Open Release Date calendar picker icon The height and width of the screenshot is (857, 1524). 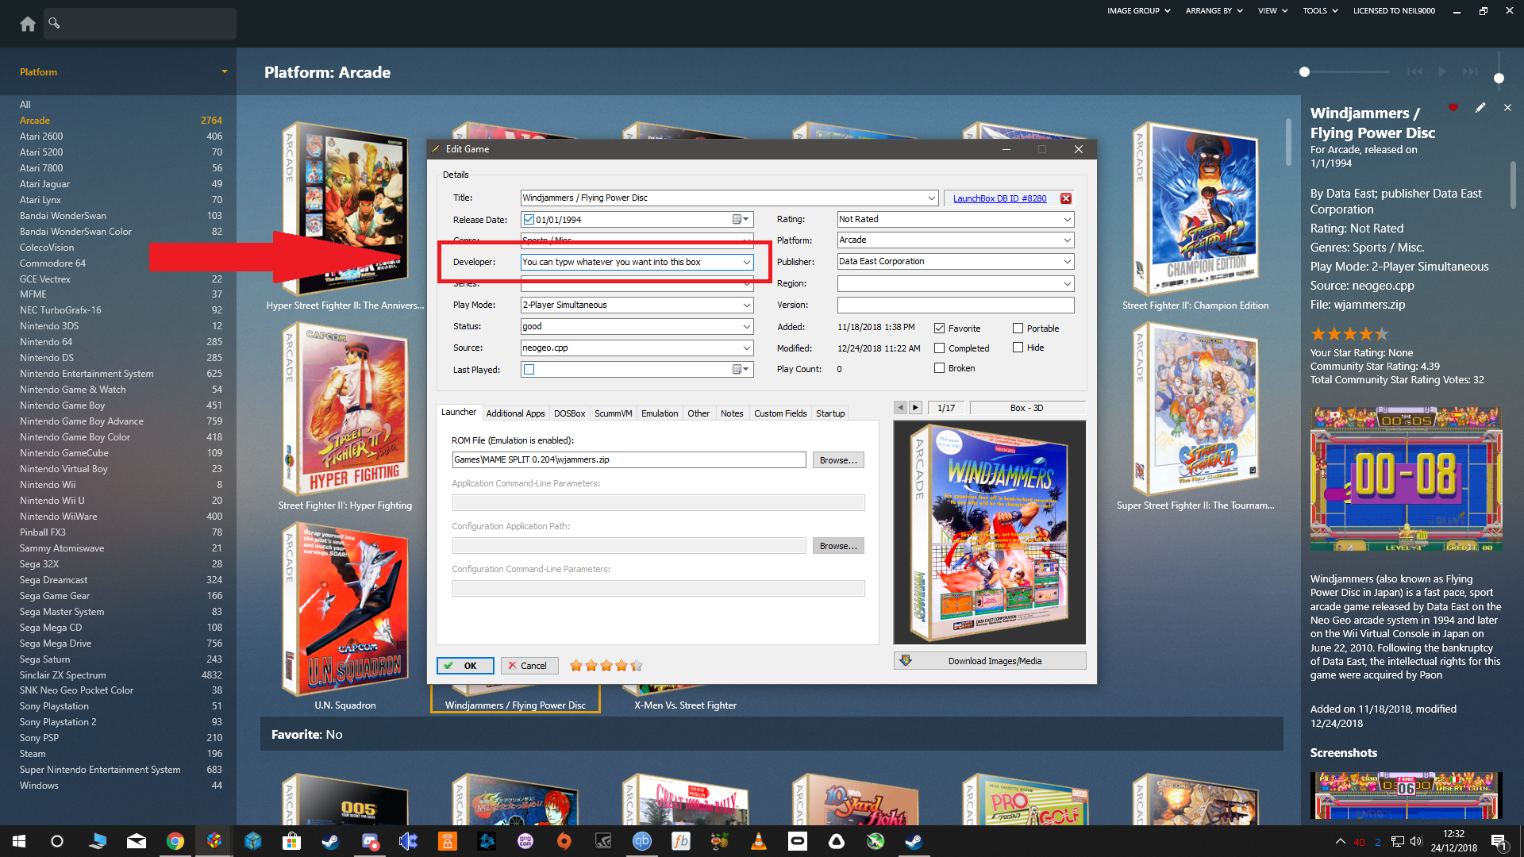pyautogui.click(x=739, y=220)
